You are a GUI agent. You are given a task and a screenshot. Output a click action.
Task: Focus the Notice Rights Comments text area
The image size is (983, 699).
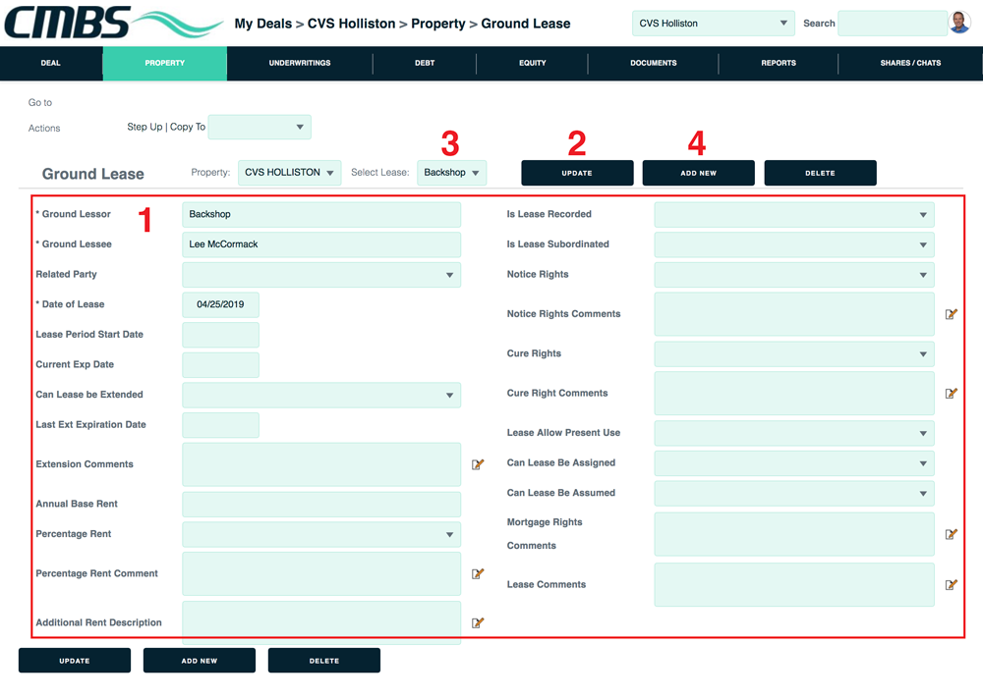click(x=794, y=314)
